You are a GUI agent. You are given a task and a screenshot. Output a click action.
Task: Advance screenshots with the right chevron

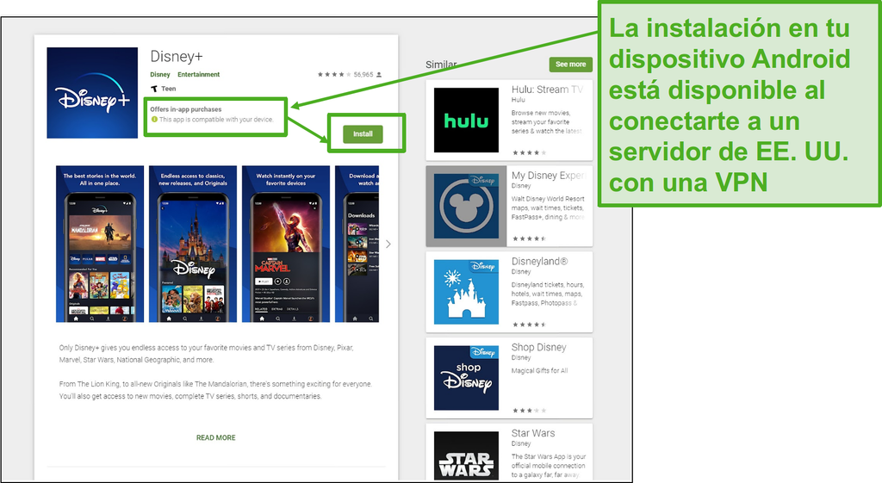tap(388, 244)
